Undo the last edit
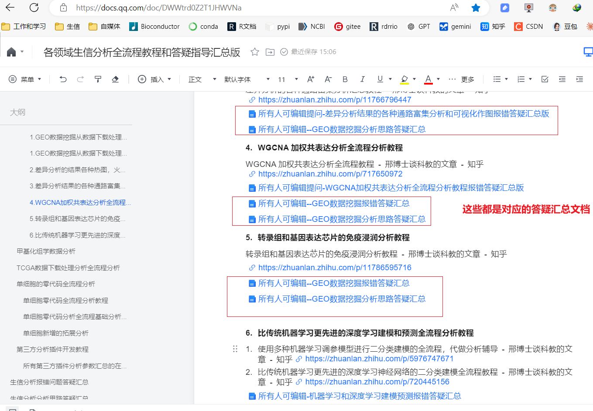The width and height of the screenshot is (593, 411). pos(63,79)
